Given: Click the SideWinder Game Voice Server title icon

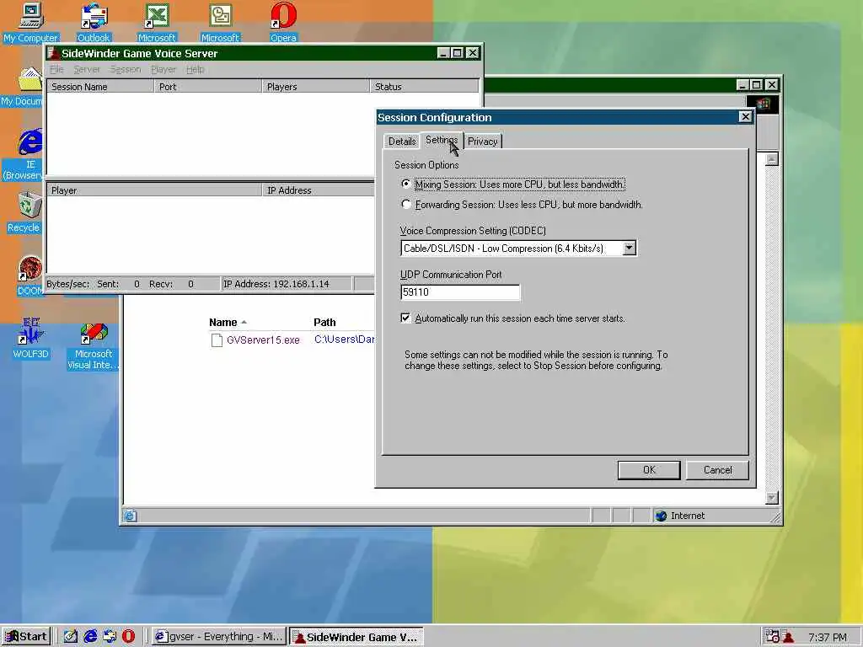Looking at the screenshot, I should point(53,53).
